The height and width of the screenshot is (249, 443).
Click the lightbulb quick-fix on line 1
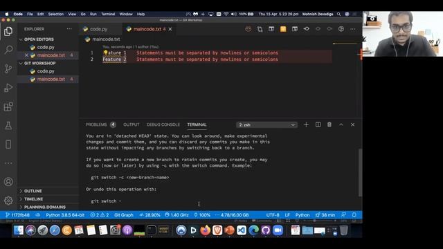click(106, 53)
